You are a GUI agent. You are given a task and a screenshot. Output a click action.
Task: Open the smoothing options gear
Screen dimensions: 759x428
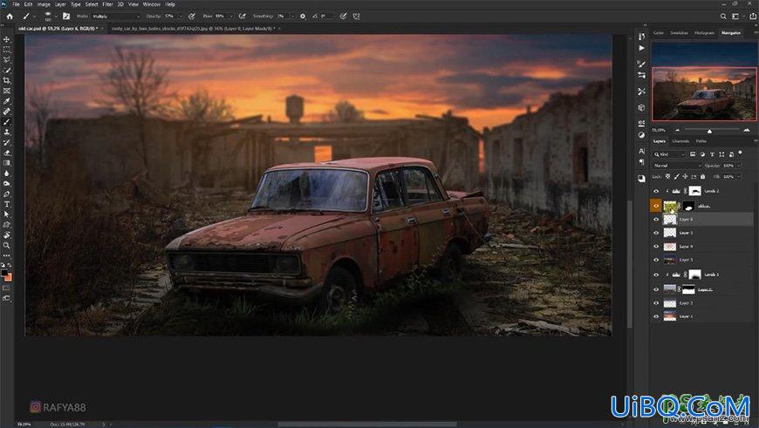tap(303, 16)
